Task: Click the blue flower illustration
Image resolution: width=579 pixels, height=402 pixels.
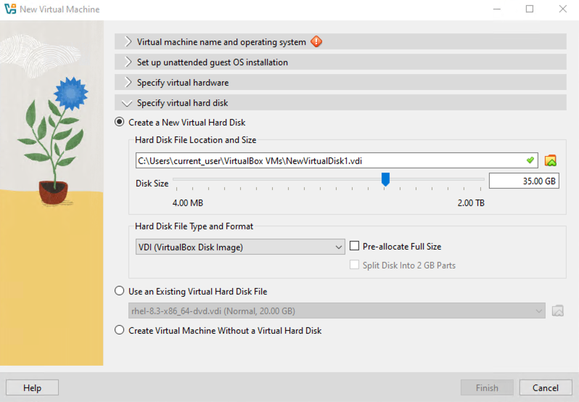Action: point(71,93)
